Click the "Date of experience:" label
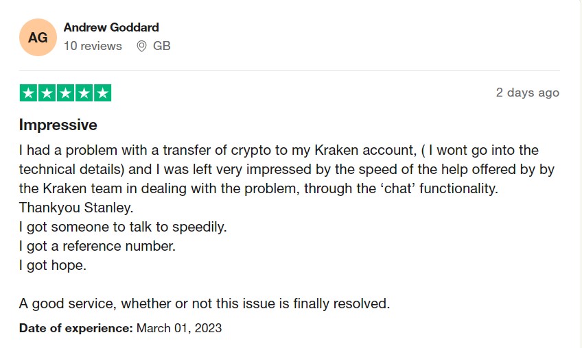Viewport: 582px width, 348px height. tap(75, 328)
